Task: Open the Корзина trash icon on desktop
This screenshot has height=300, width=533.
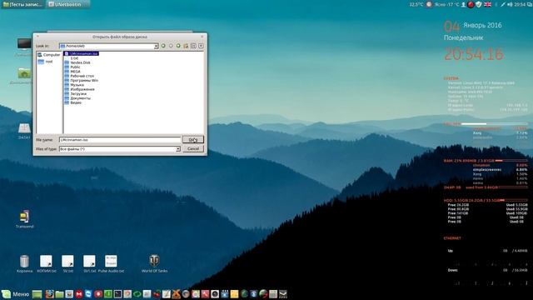Action: pos(24,263)
